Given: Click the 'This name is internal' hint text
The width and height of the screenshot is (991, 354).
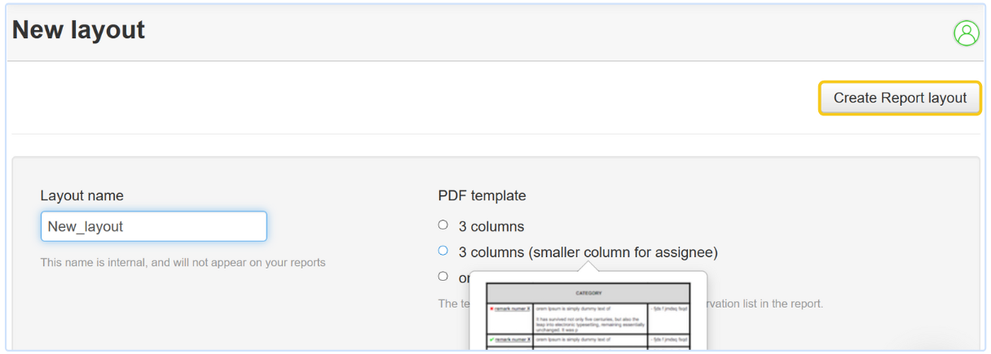Looking at the screenshot, I should tap(183, 262).
